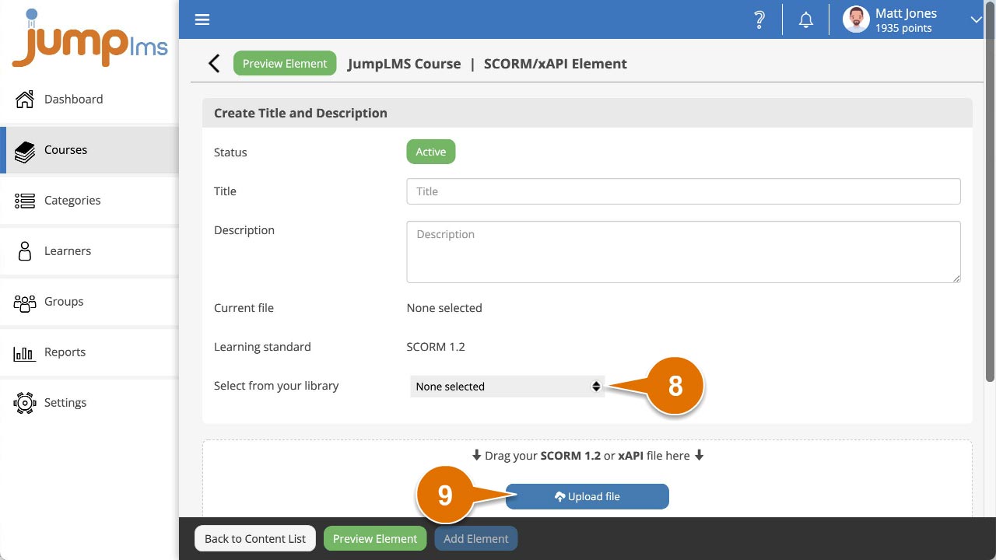The width and height of the screenshot is (996, 560).
Task: Click the 'Learning standard' label
Action: click(x=262, y=347)
